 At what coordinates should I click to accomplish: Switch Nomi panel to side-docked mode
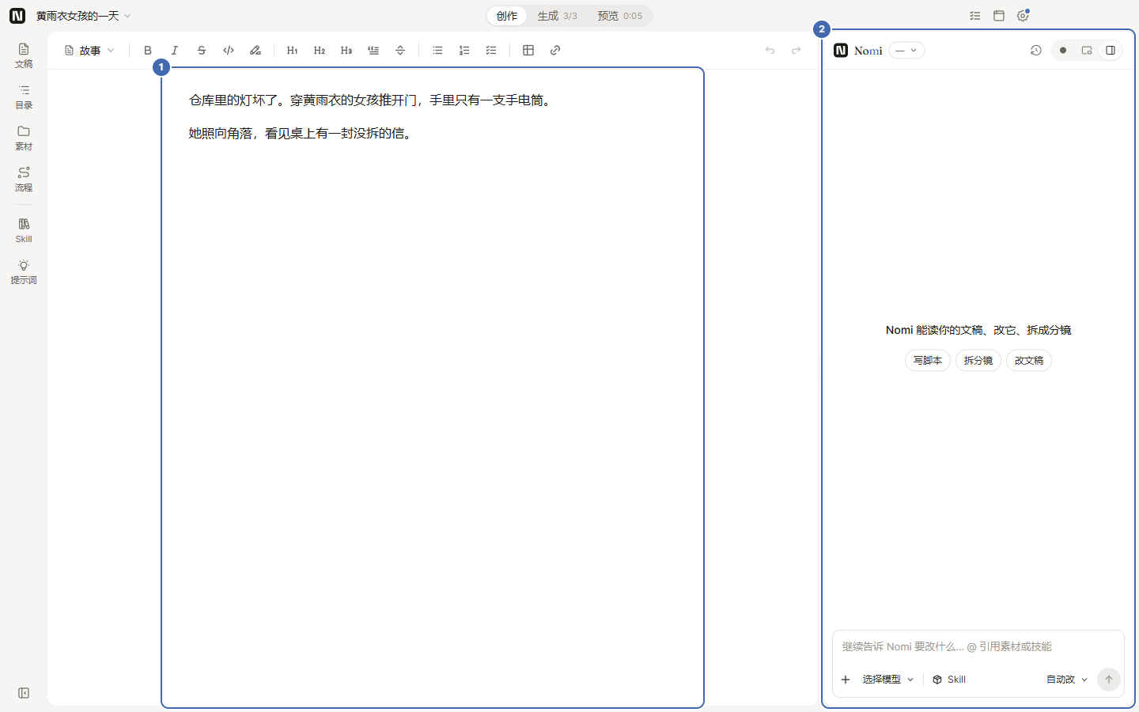tap(1111, 51)
